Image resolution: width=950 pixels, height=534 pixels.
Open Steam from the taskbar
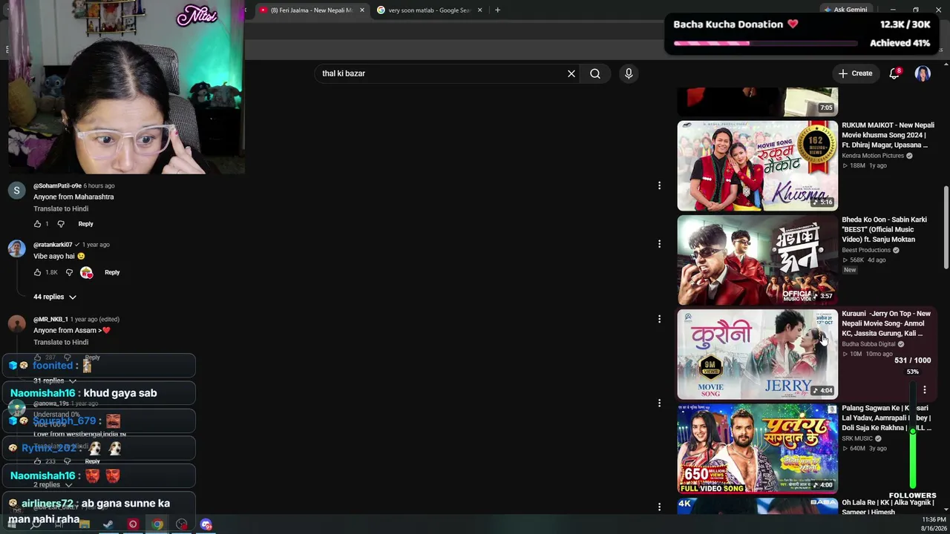pos(108,524)
